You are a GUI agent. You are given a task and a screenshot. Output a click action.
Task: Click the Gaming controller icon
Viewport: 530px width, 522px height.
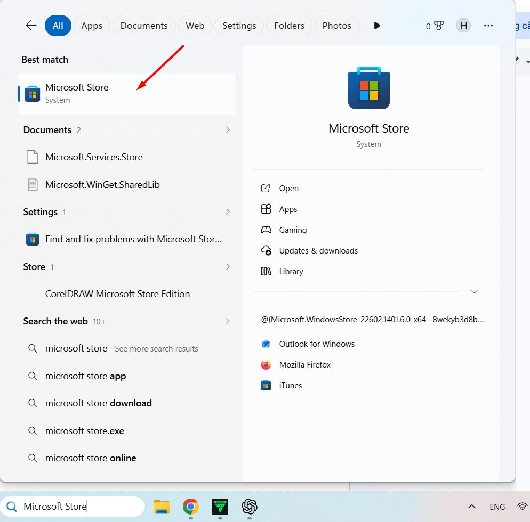point(266,230)
